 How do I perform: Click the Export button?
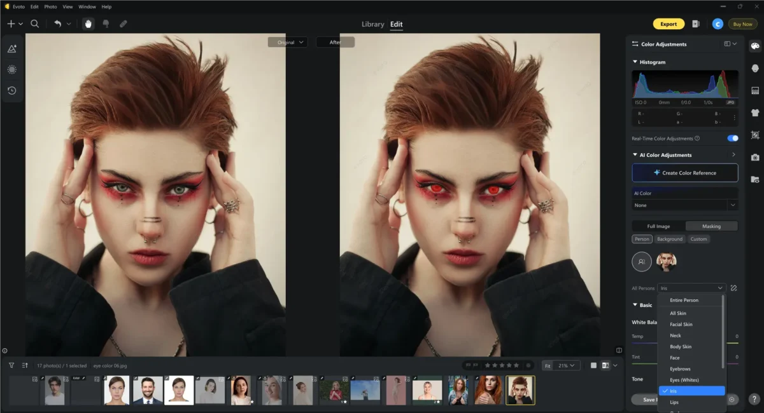[x=668, y=24]
